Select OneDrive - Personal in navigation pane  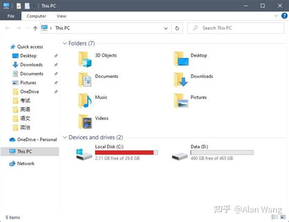pyautogui.click(x=33, y=139)
